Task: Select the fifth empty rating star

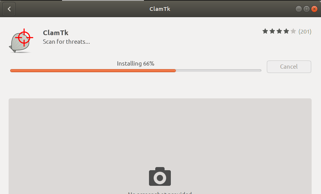Action: [293, 31]
